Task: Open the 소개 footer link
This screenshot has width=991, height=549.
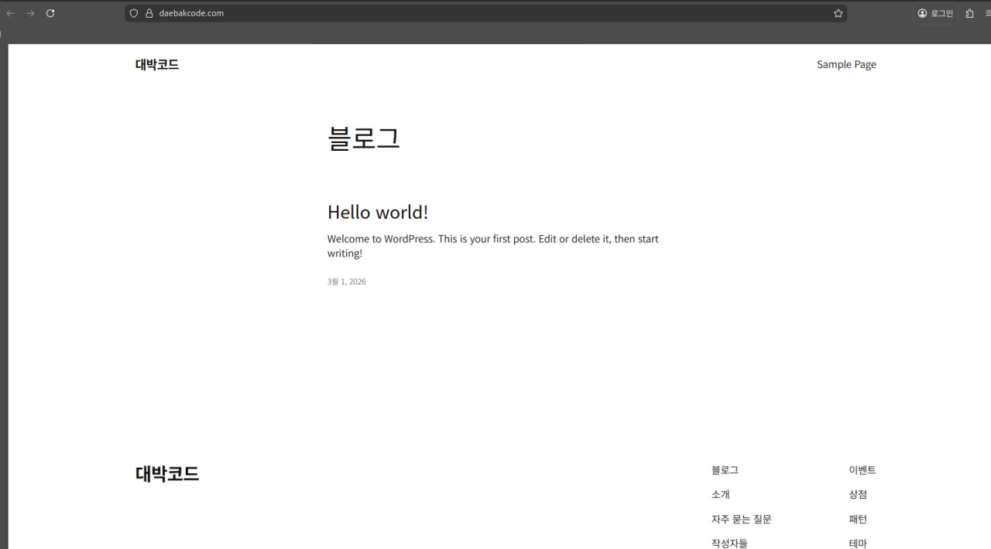Action: tap(719, 494)
